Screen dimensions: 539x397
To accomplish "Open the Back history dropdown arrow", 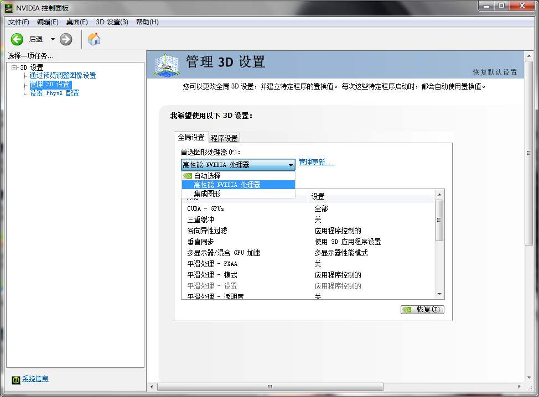I will (x=53, y=39).
